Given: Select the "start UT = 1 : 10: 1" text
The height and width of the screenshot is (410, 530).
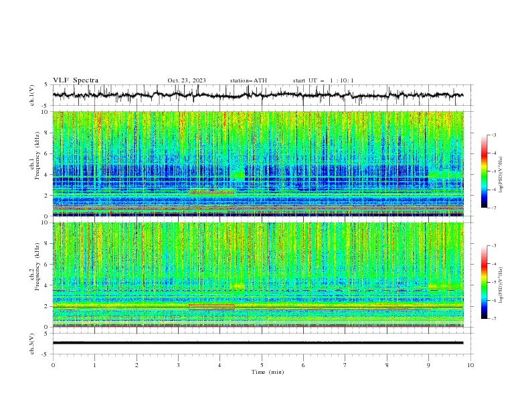Looking at the screenshot, I should pos(323,80).
